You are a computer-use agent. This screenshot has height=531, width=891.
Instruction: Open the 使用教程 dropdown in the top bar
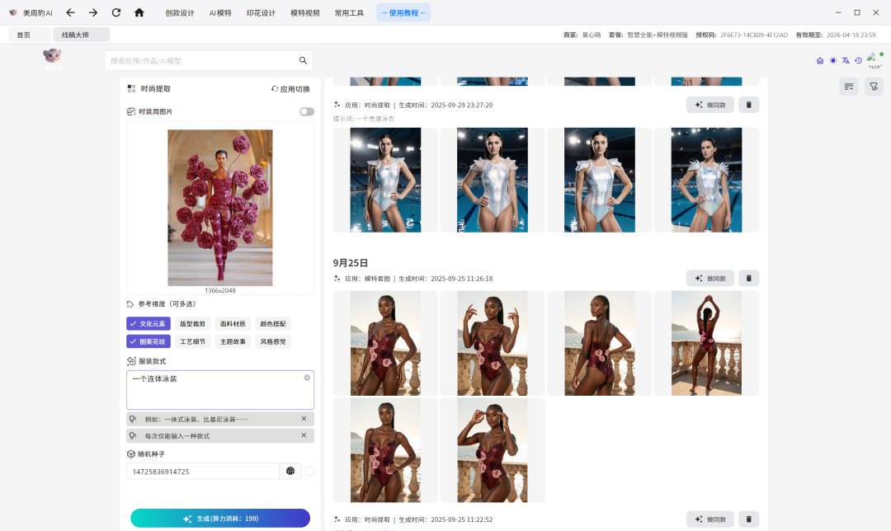click(403, 12)
